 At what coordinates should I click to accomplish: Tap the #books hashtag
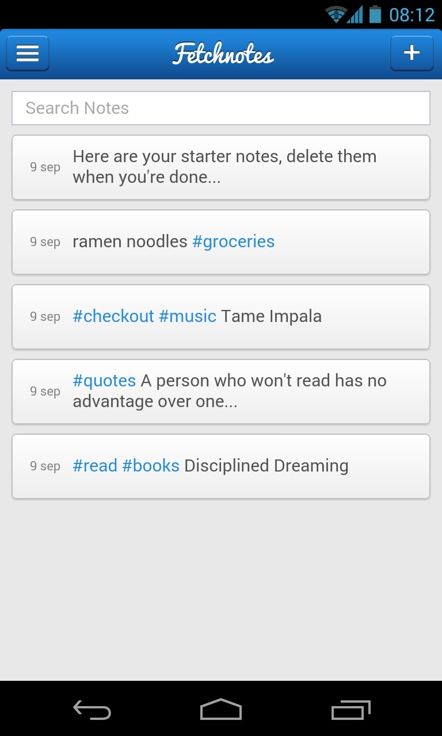click(151, 466)
